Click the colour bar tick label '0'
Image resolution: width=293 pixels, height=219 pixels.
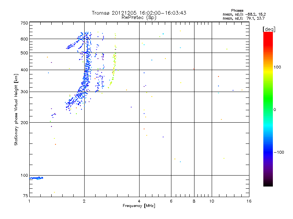pyautogui.click(x=274, y=110)
